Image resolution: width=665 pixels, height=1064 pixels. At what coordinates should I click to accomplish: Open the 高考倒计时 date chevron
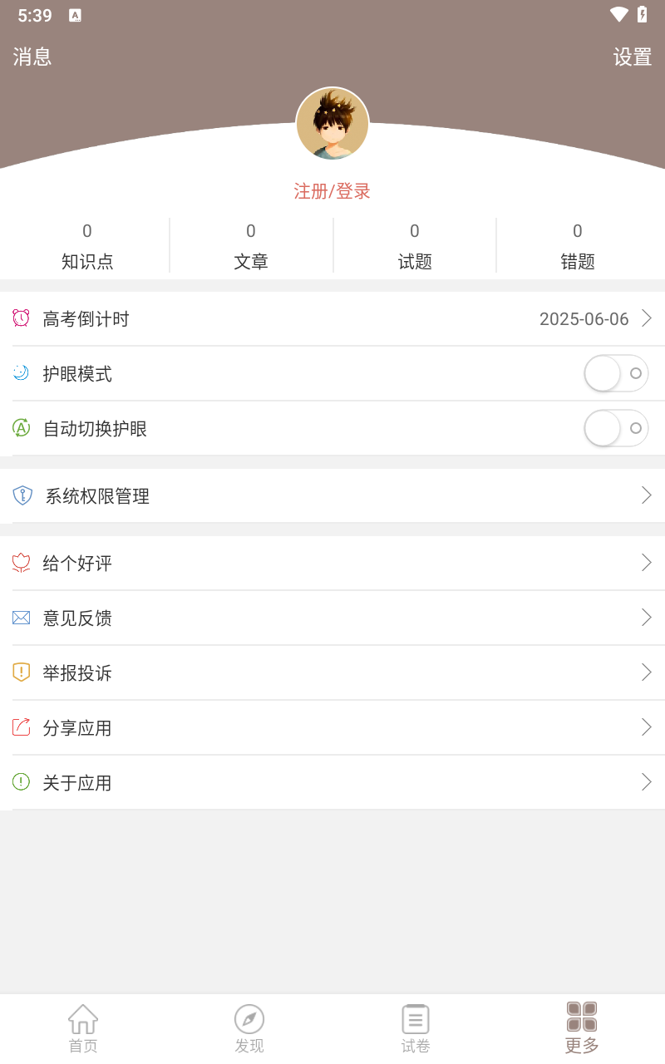pyautogui.click(x=646, y=318)
